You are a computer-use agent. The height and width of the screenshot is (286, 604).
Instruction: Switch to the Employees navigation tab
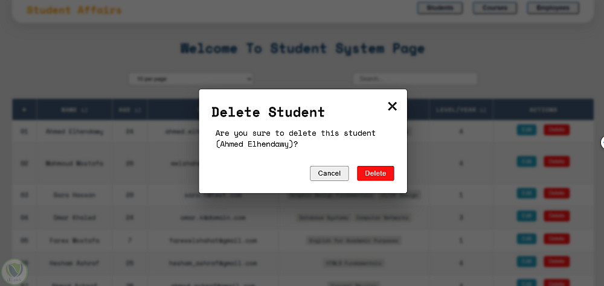(x=552, y=8)
